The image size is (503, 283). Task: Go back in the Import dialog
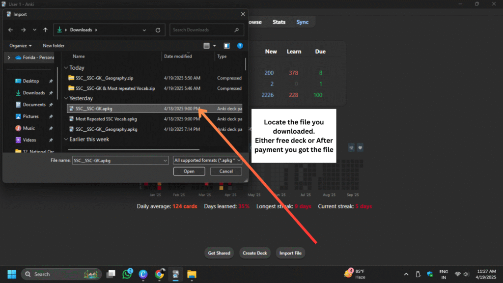pos(11,30)
